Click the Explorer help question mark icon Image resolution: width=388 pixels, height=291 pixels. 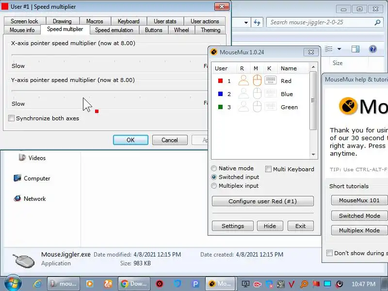point(372,49)
